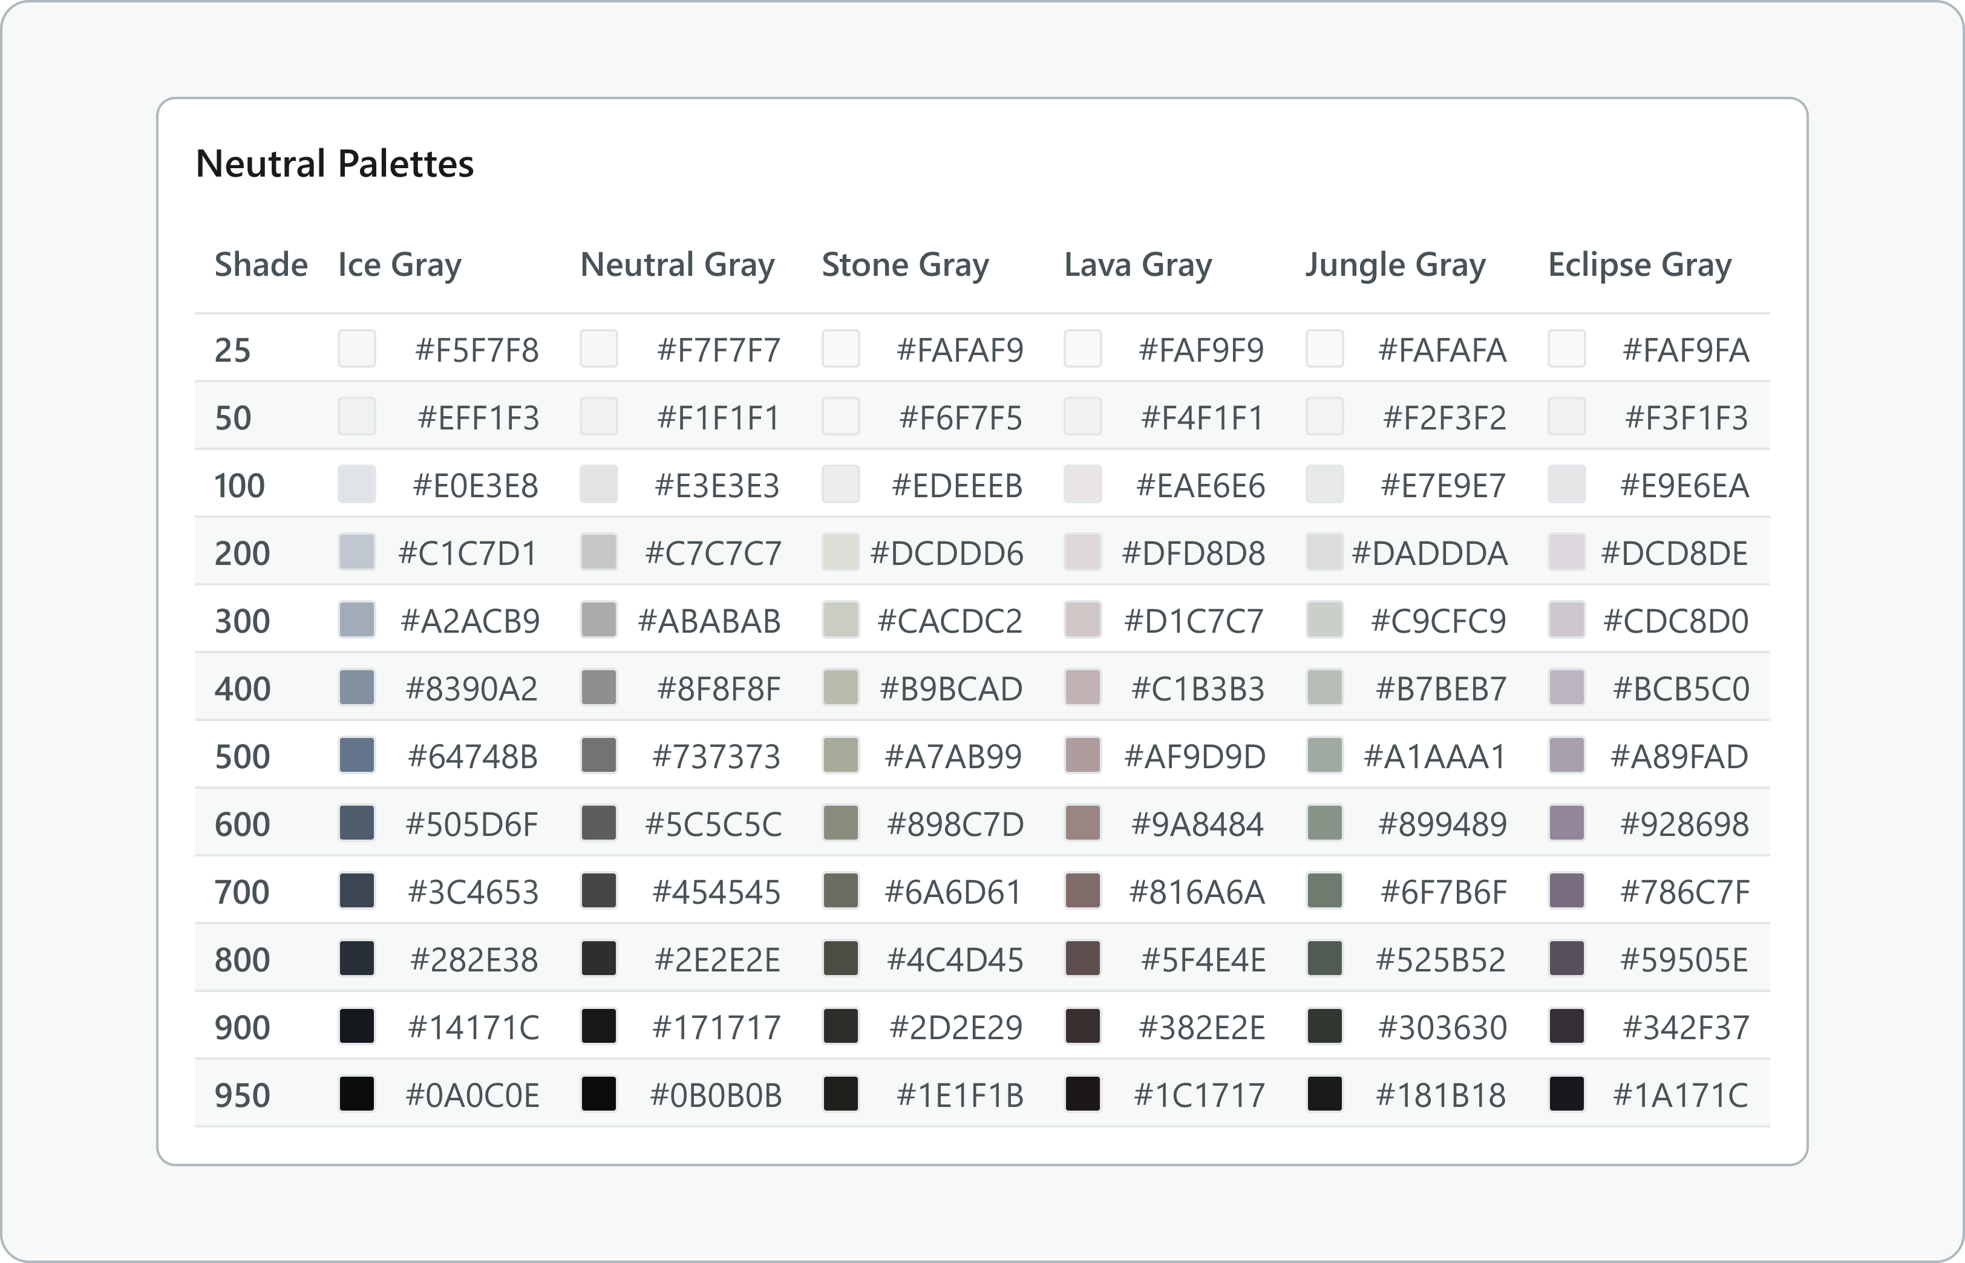
Task: Select the shade label 300
Action: 242,622
